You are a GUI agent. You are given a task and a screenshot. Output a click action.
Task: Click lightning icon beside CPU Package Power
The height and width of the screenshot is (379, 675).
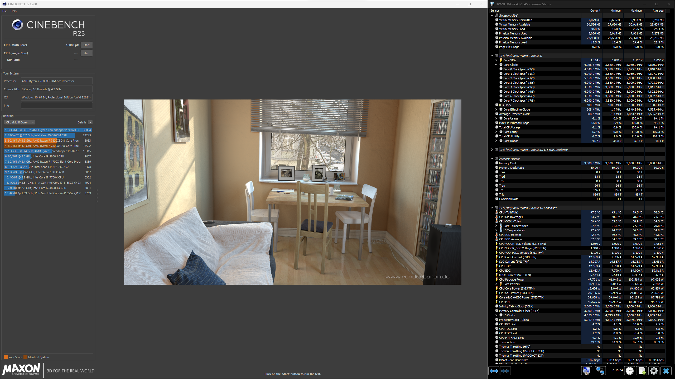coord(497,280)
